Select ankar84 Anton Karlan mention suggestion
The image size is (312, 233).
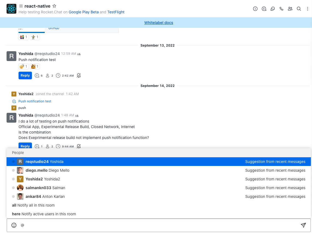click(x=158, y=196)
